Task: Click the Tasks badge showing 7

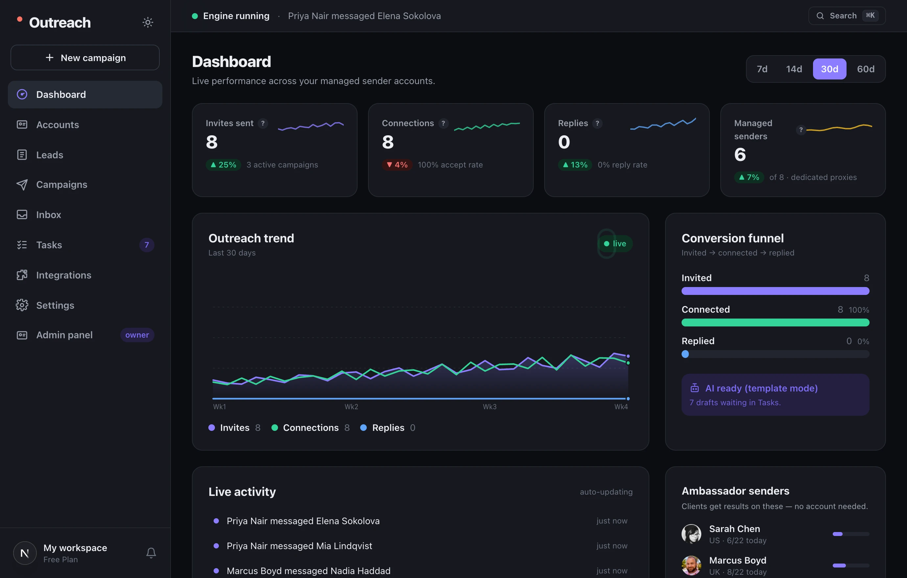Action: [147, 245]
